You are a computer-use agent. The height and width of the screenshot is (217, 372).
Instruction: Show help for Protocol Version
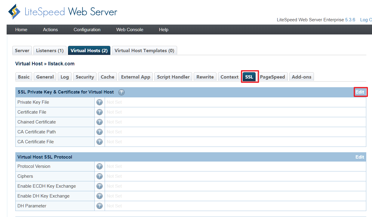click(x=100, y=166)
